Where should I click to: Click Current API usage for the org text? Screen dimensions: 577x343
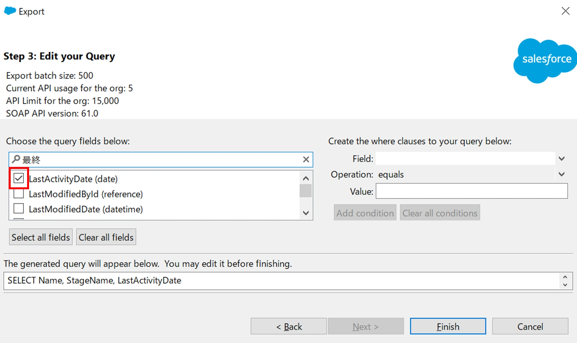69,88
